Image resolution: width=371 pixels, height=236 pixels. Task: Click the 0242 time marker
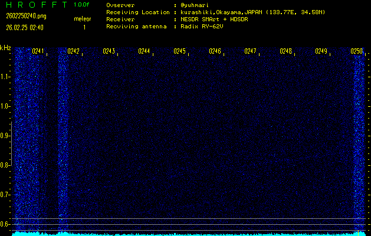coord(73,51)
